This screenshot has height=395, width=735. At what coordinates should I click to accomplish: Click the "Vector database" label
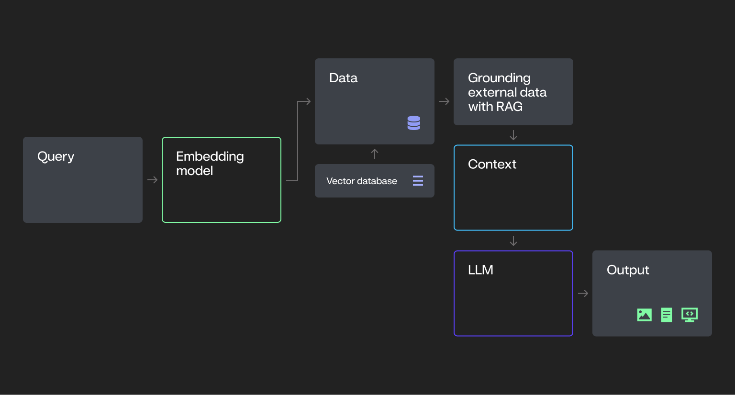[362, 181]
